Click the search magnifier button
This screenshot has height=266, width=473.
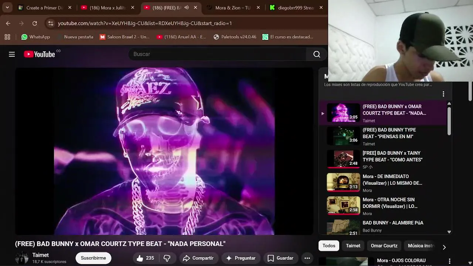pos(317,54)
